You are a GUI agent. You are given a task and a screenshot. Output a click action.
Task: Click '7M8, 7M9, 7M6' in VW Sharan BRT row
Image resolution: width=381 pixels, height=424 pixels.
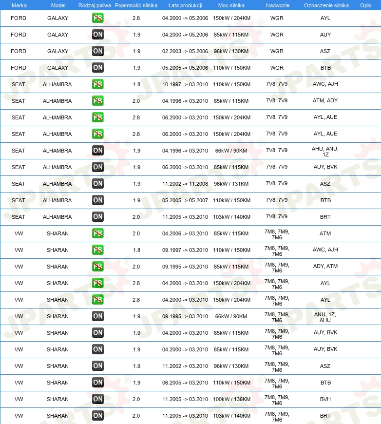277,417
